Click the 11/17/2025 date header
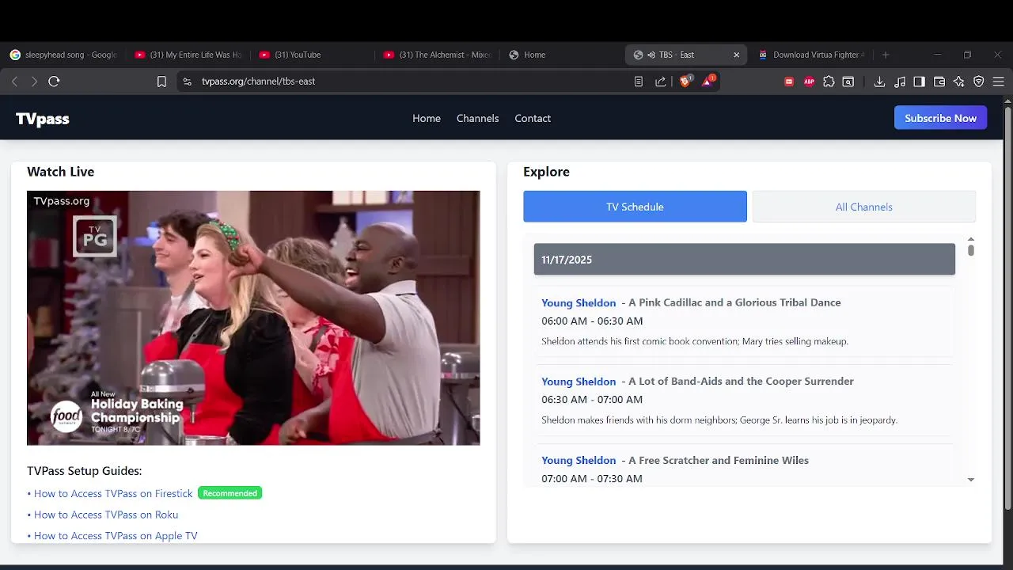 coord(745,260)
